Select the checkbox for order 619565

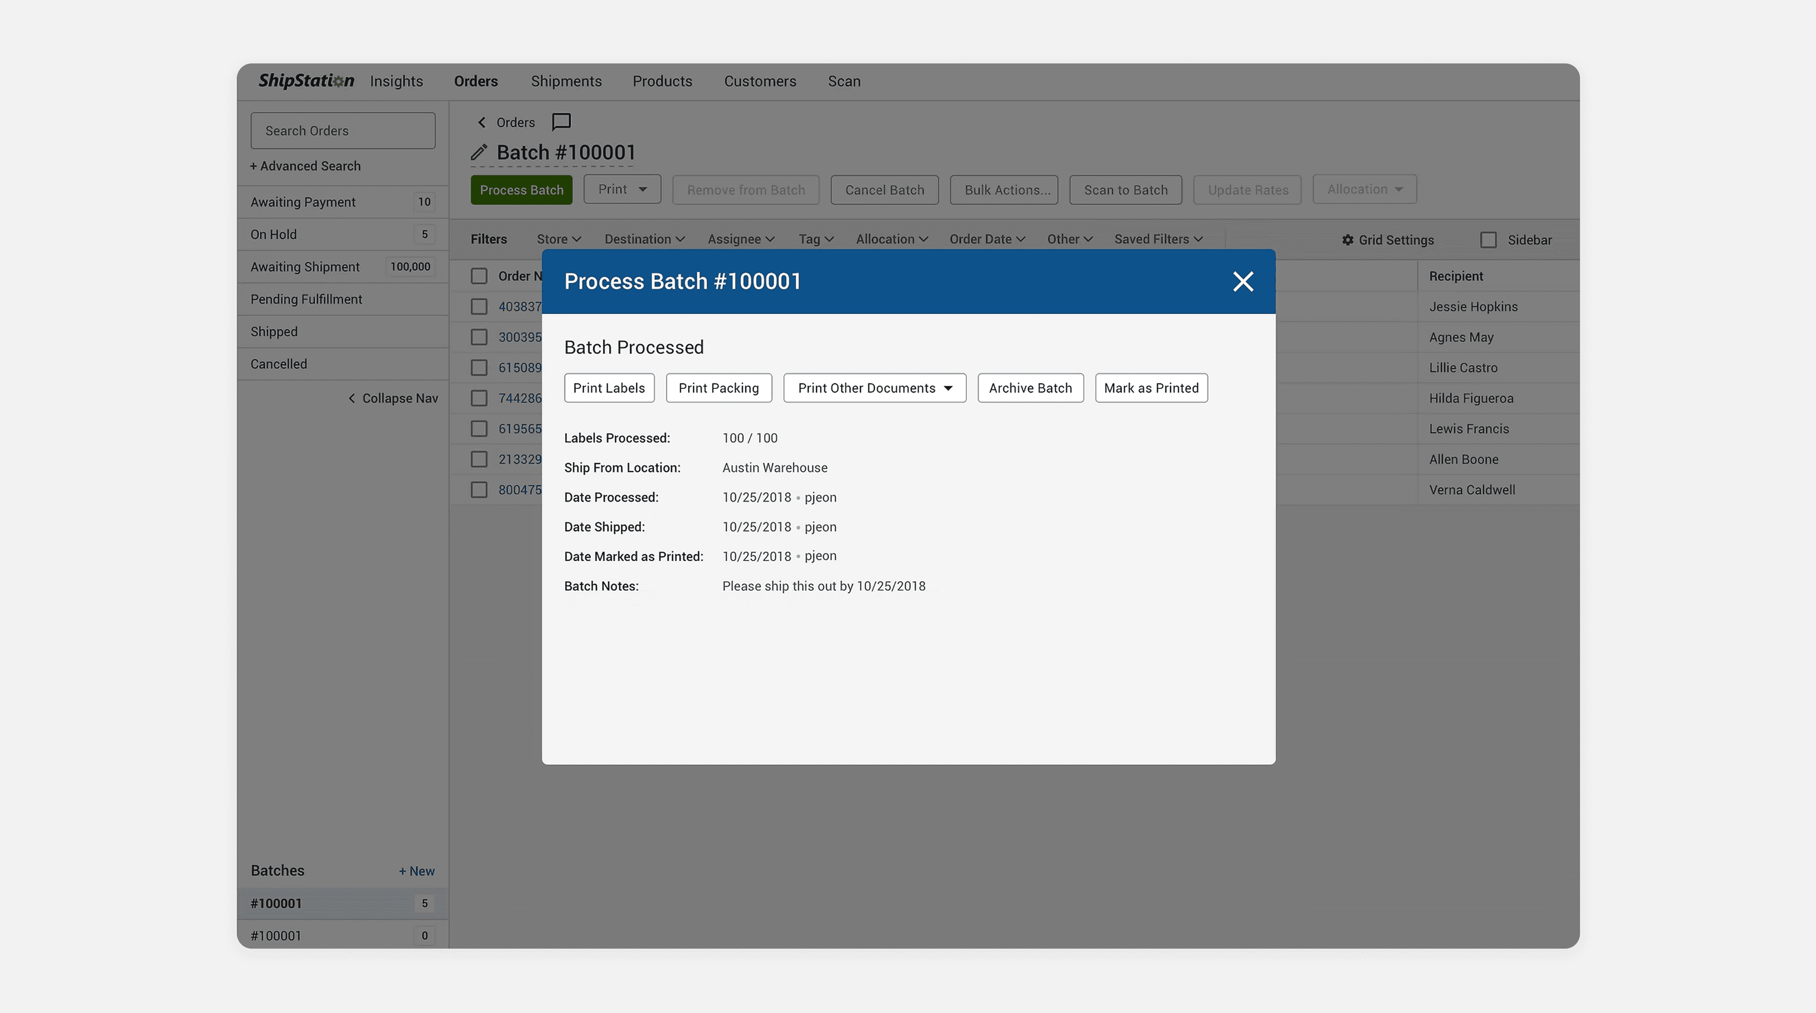pos(478,429)
